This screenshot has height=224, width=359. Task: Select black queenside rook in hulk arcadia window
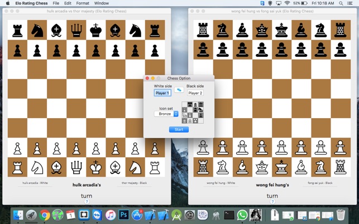(17, 31)
